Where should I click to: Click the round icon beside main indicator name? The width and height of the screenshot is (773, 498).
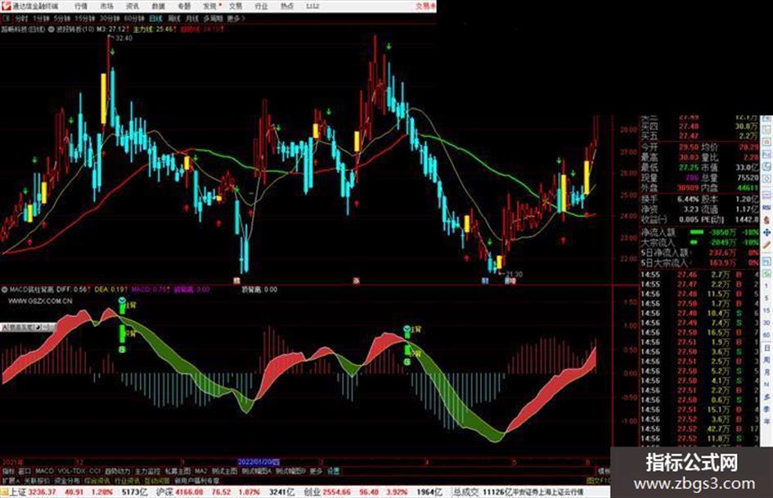point(51,29)
